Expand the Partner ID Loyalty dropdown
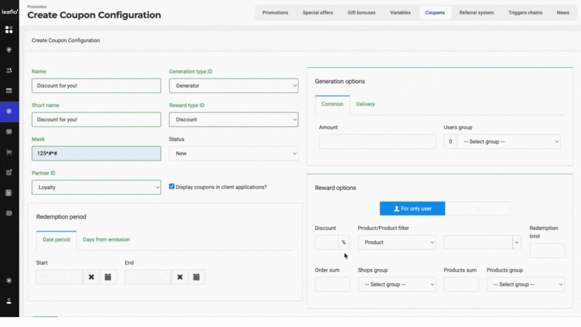This screenshot has width=581, height=327. click(96, 187)
